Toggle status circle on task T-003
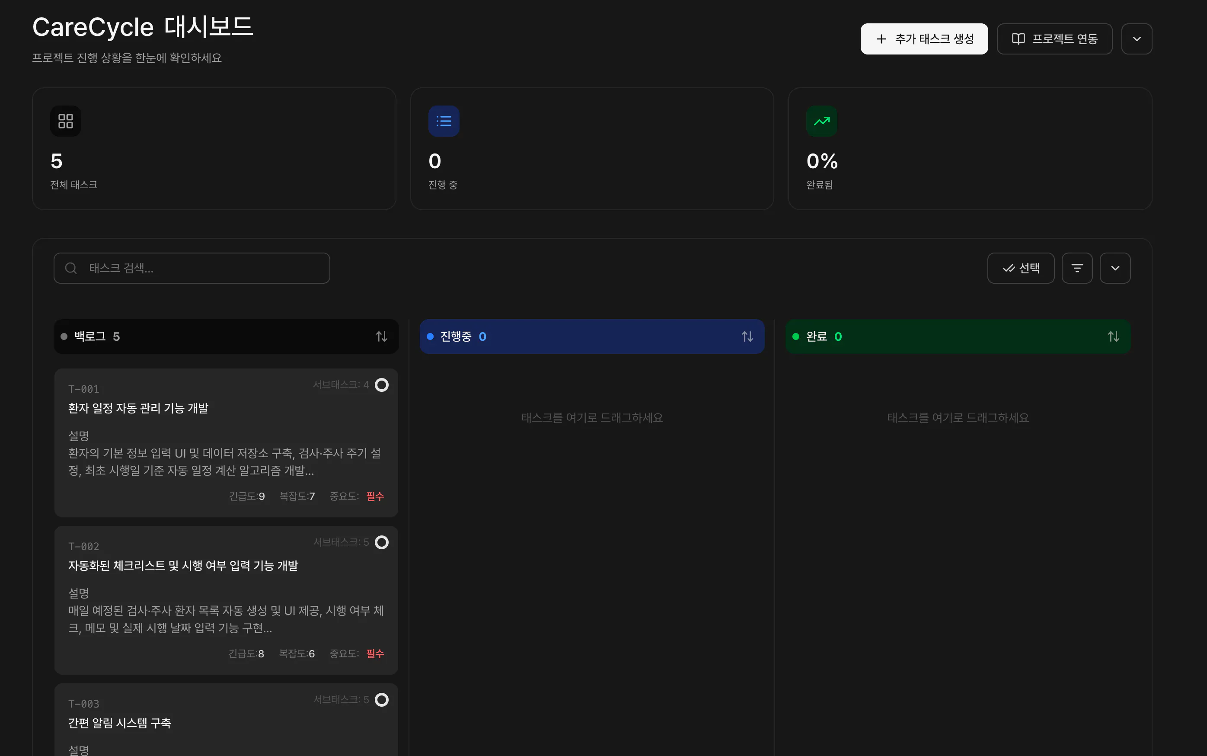The width and height of the screenshot is (1207, 756). [x=381, y=699]
